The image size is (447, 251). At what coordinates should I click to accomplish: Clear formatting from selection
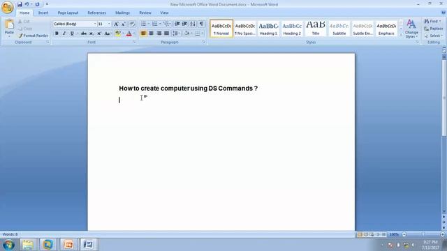coord(132,24)
